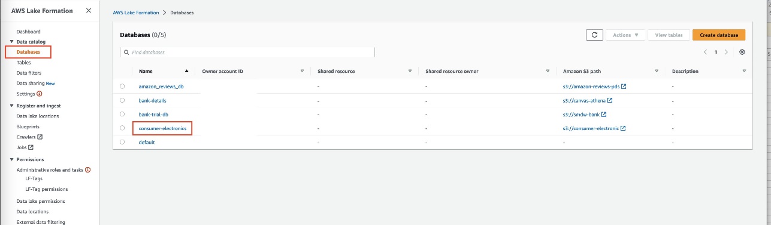Image resolution: width=771 pixels, height=225 pixels.
Task: Open the Actions dropdown
Action: click(x=625, y=35)
